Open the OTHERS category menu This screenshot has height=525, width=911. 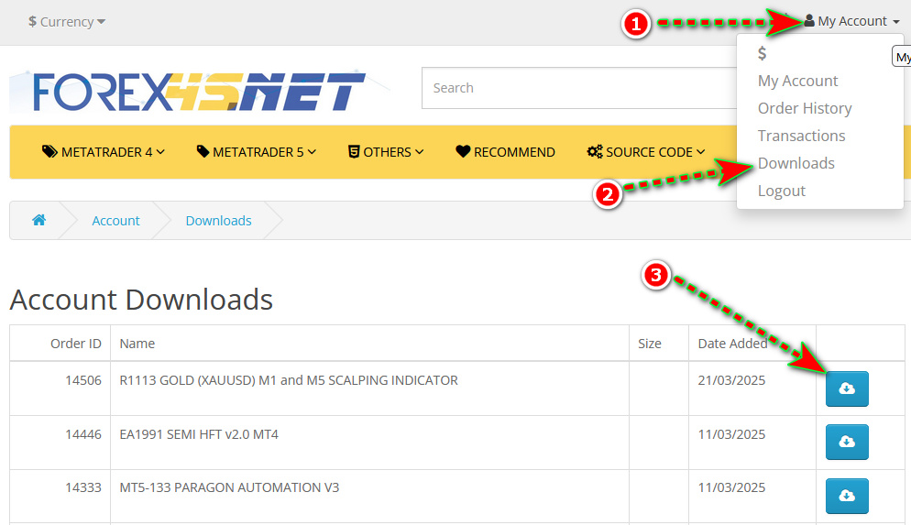386,152
